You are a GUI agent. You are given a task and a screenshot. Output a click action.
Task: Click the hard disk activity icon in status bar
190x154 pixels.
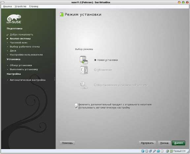coord(143,151)
